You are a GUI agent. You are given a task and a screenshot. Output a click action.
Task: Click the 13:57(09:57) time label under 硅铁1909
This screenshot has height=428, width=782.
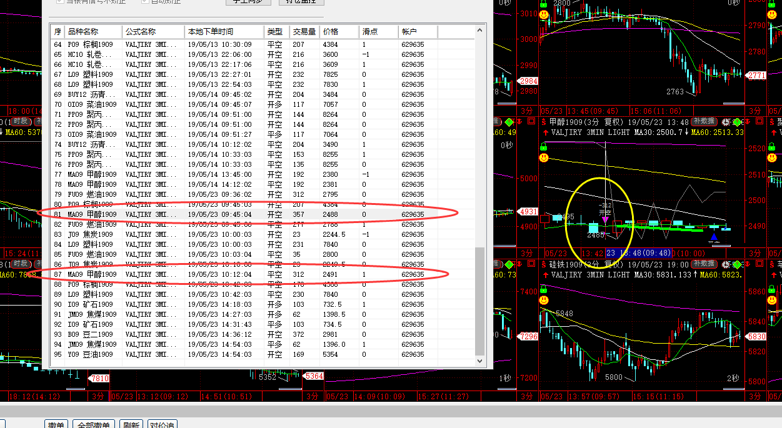(593, 397)
